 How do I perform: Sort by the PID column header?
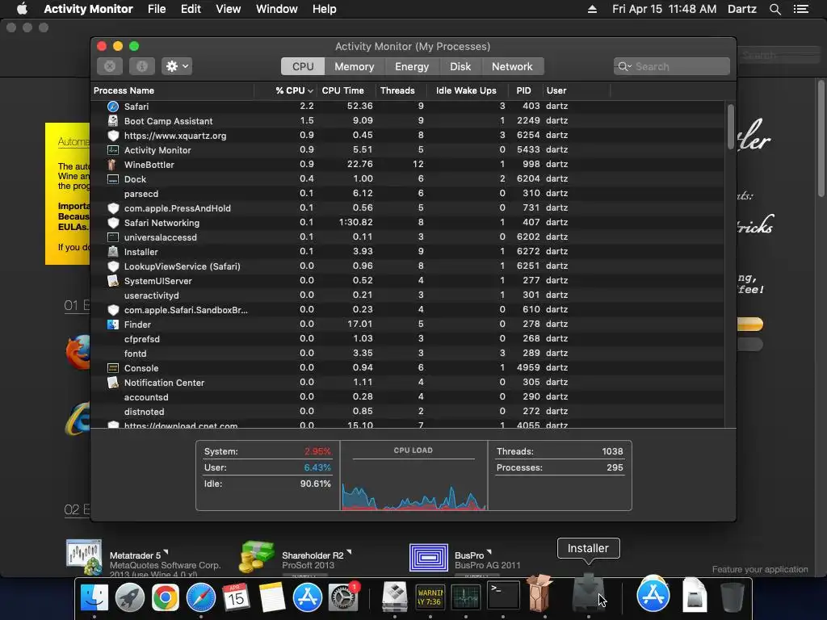[x=523, y=90]
